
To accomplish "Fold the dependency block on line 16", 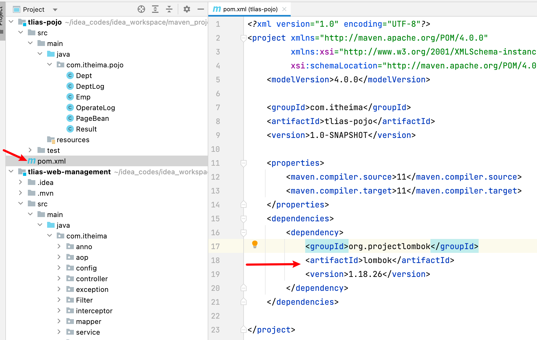I will (243, 233).
